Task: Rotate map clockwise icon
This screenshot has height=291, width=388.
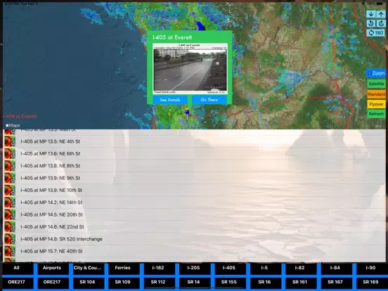Action: coord(381,23)
